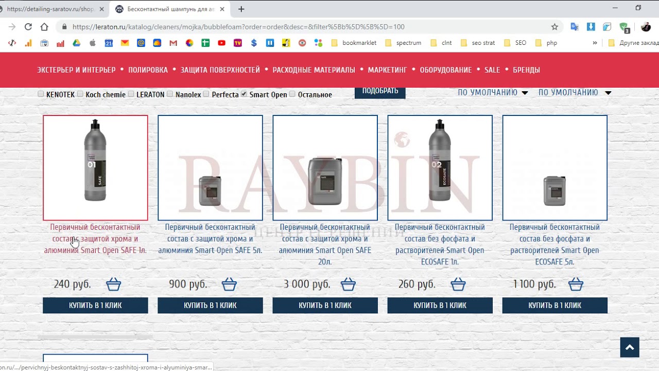Viewport: 659px width, 371px height.
Task: Visit the БРЕНДЫ page link
Action: (x=526, y=70)
